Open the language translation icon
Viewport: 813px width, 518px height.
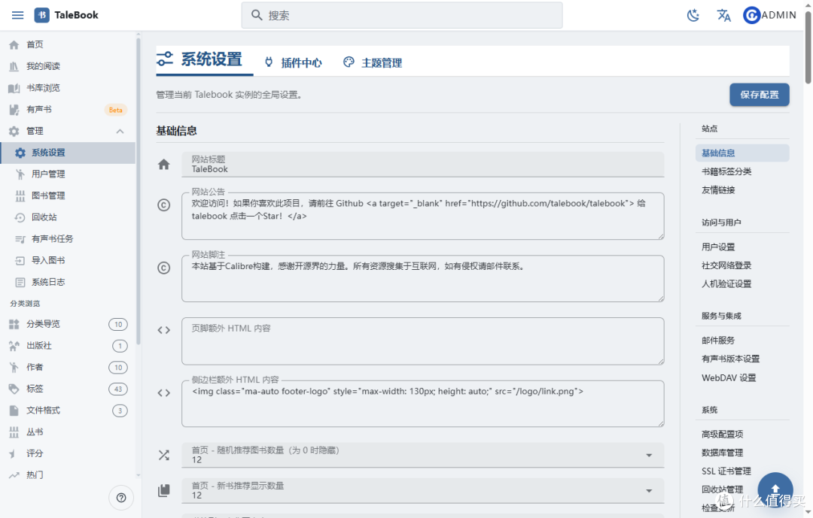724,15
